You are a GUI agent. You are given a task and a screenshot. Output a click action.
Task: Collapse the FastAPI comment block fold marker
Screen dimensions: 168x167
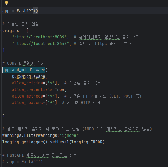0,155
